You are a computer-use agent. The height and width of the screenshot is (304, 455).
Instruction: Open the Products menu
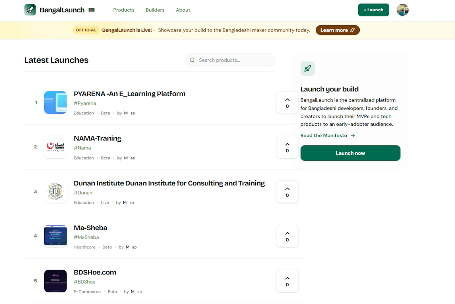click(x=124, y=10)
